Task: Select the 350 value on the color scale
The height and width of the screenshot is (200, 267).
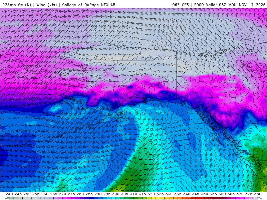Action: click(204, 194)
